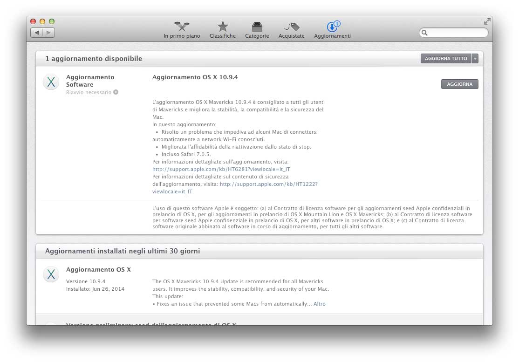Click the Versione 10.9.4 text

click(x=86, y=281)
